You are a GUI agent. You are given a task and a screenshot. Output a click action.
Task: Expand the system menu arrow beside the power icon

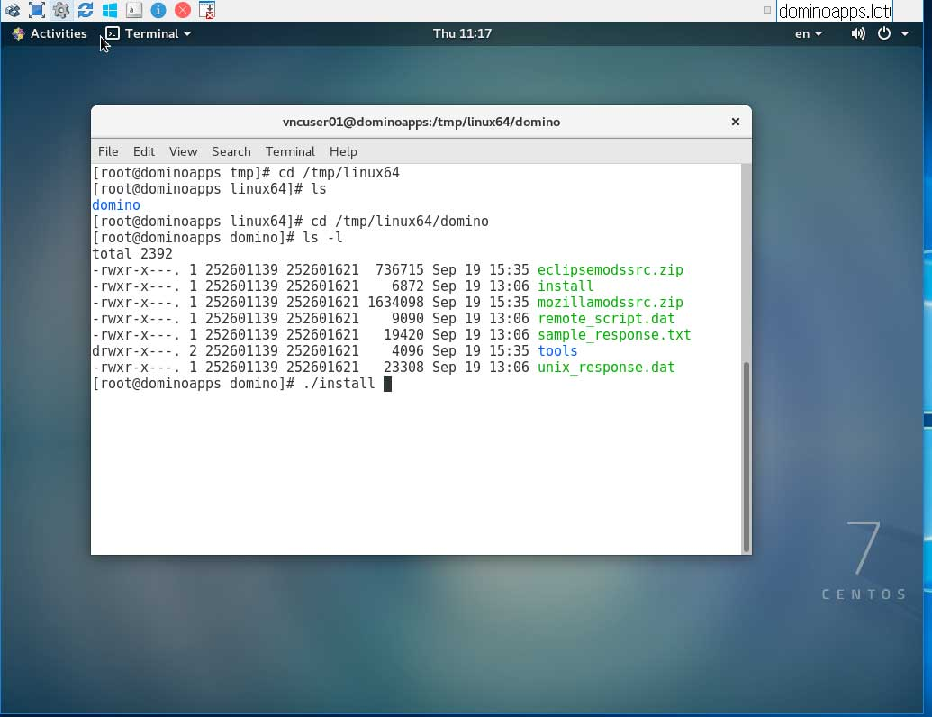pyautogui.click(x=905, y=34)
